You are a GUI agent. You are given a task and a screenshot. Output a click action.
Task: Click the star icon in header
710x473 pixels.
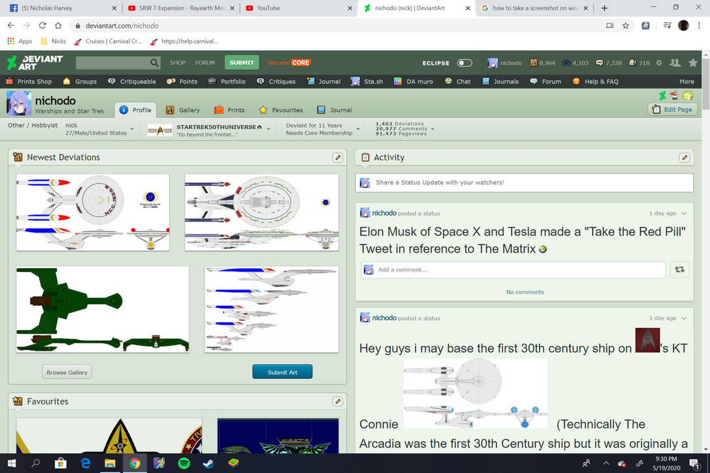click(692, 63)
